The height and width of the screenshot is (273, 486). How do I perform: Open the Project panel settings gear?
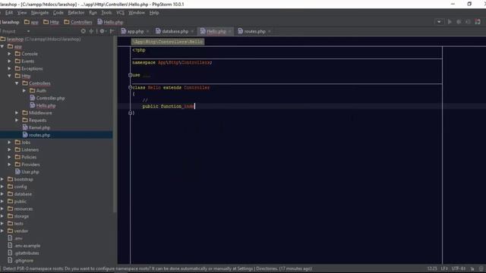click(x=103, y=31)
